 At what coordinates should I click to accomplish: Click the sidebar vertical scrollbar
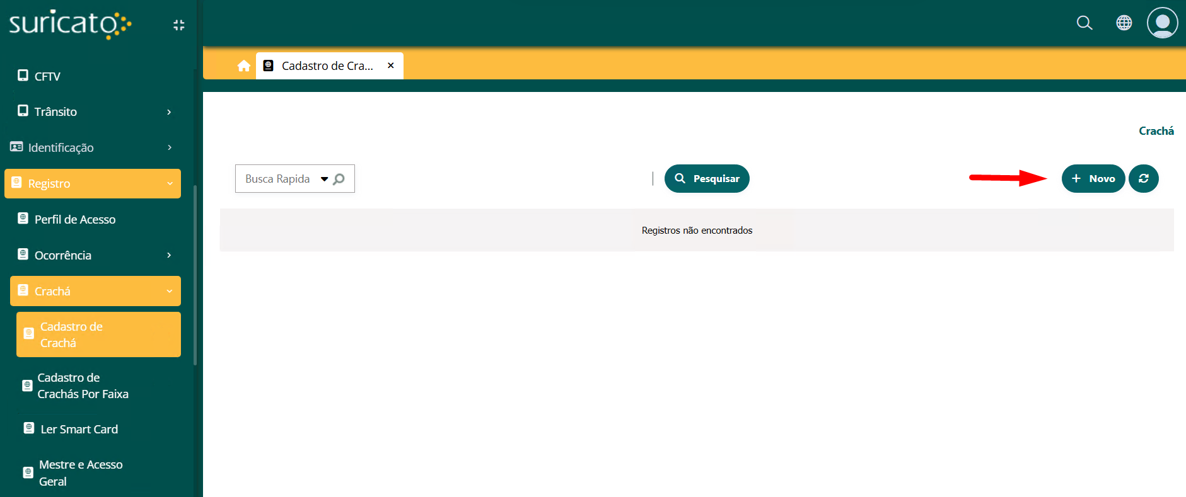click(x=195, y=275)
